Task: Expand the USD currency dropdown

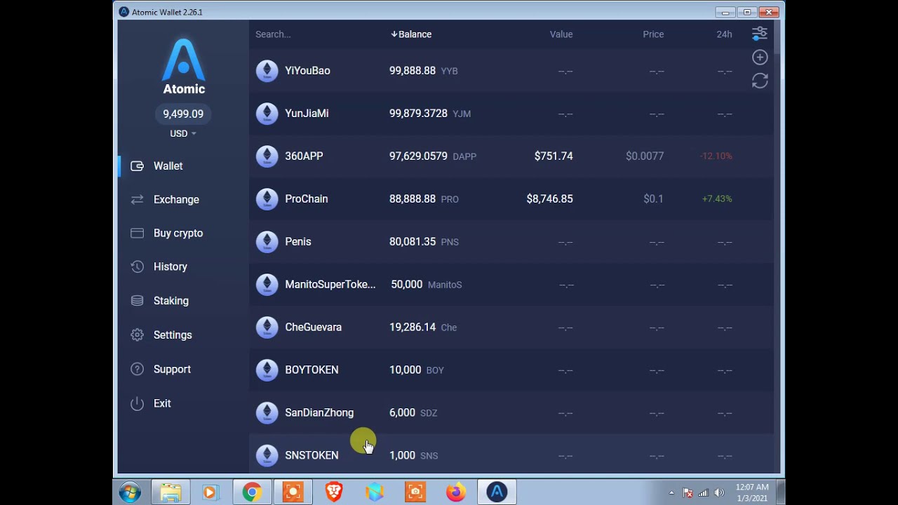Action: click(183, 133)
